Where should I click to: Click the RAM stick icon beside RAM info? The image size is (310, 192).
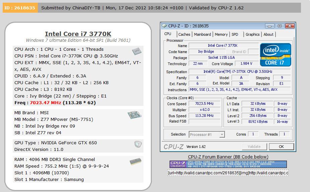pos(135,162)
